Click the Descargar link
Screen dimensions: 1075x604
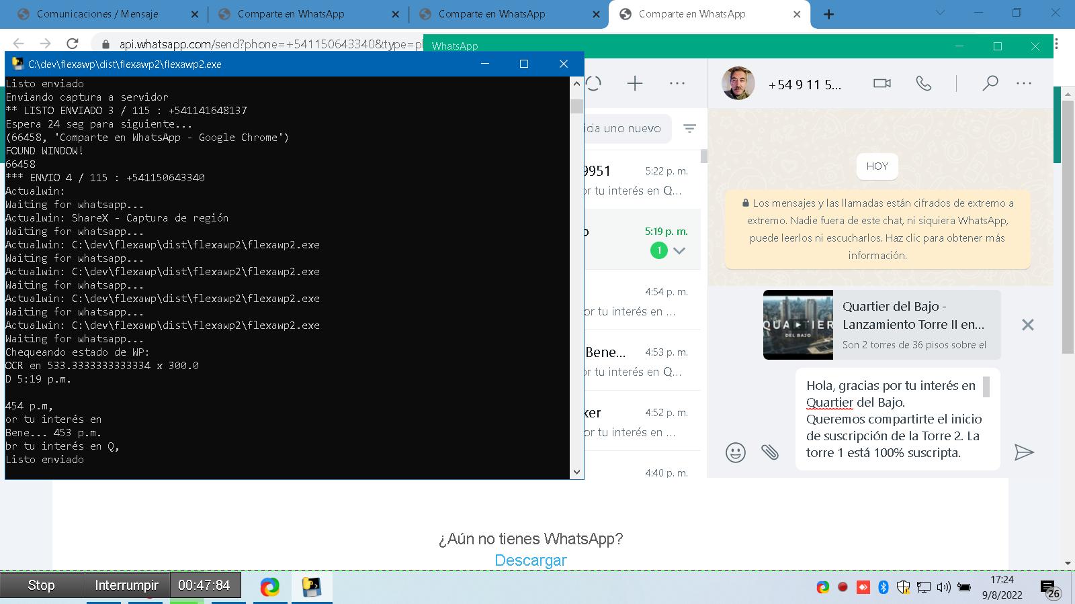tap(531, 560)
